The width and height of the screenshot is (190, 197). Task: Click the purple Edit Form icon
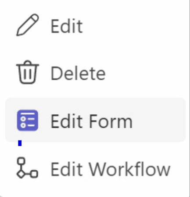click(28, 120)
